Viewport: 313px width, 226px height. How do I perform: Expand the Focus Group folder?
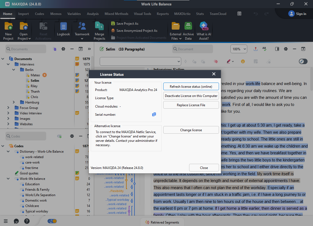[x=8, y=108]
